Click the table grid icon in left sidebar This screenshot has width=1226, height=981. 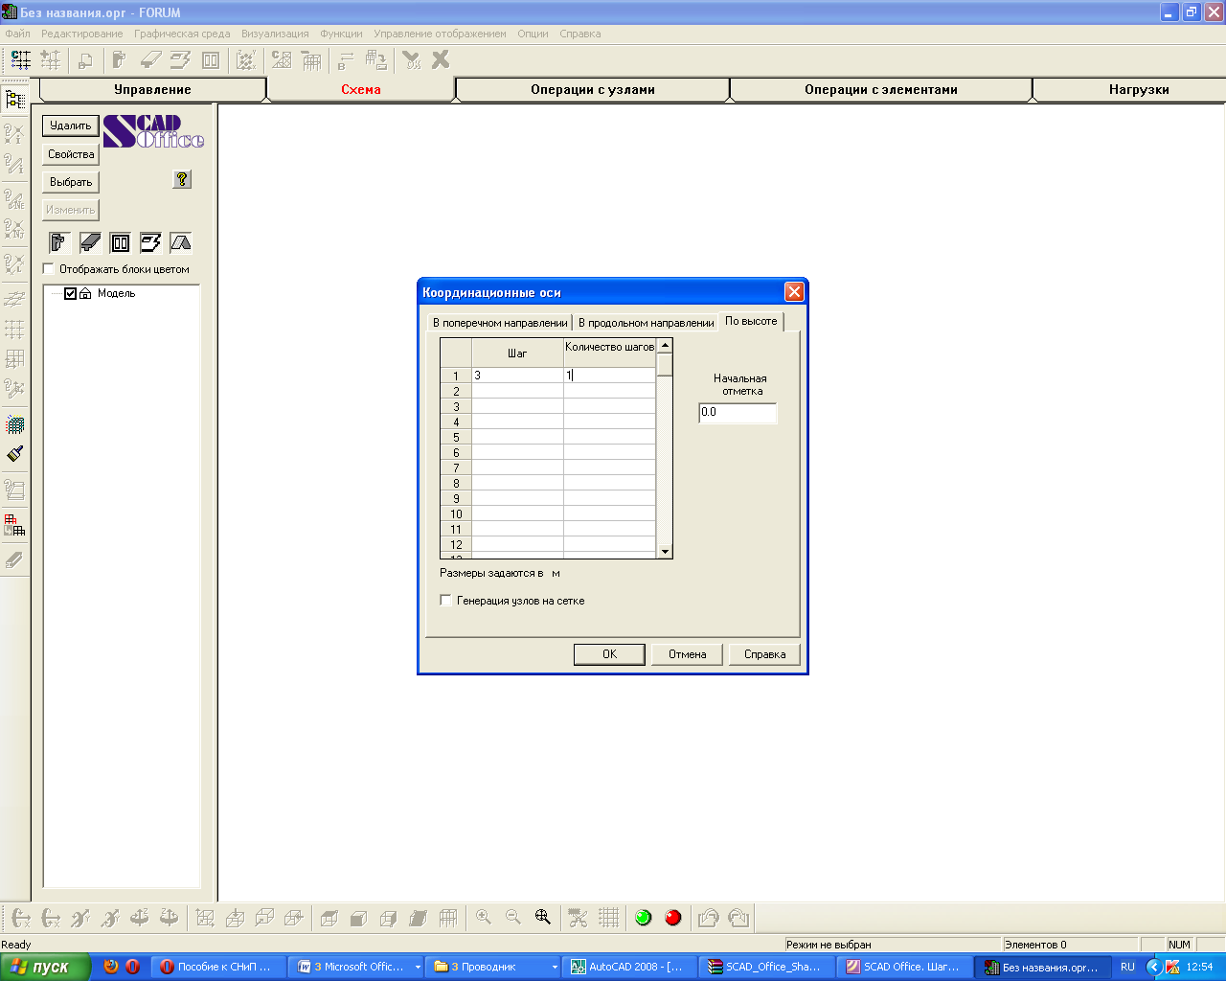[x=14, y=525]
